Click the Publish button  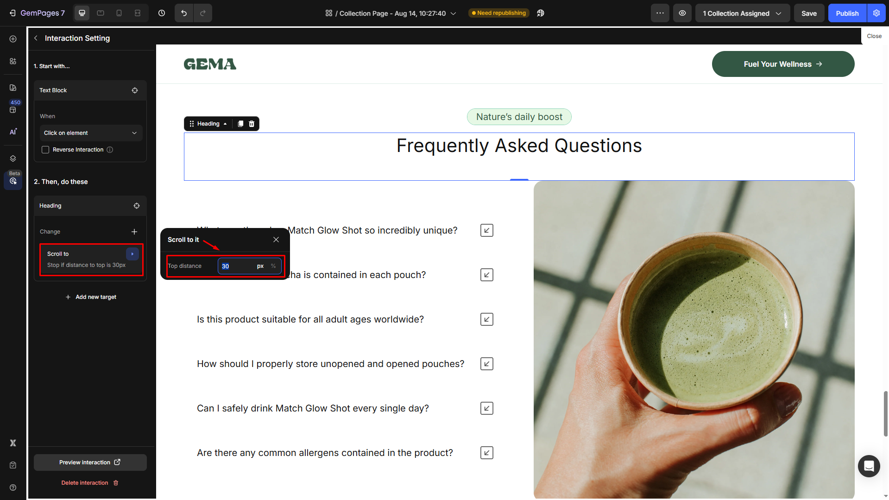point(847,13)
